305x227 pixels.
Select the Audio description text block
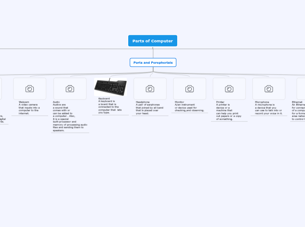[x=70, y=117]
